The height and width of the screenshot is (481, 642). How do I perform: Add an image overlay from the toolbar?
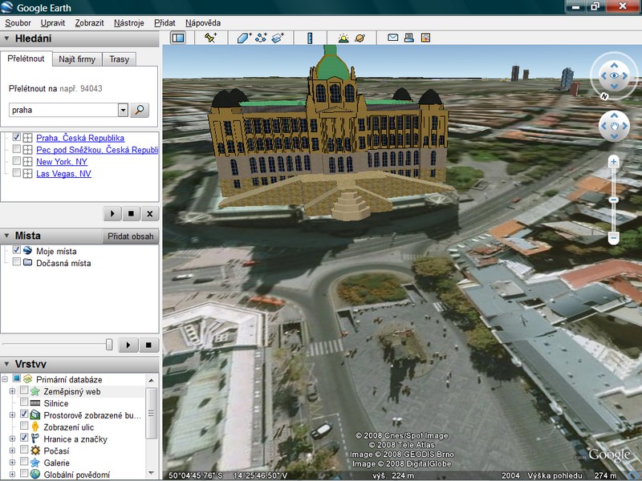tap(278, 38)
